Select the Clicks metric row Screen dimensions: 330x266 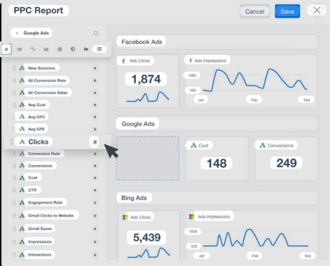pos(57,142)
